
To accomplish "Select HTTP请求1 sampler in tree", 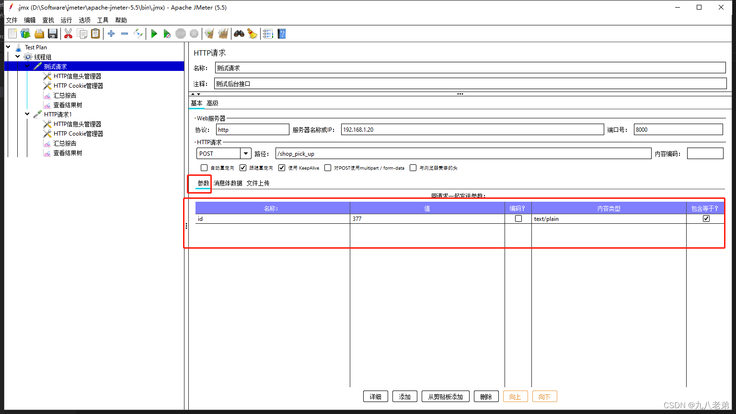I will (57, 115).
